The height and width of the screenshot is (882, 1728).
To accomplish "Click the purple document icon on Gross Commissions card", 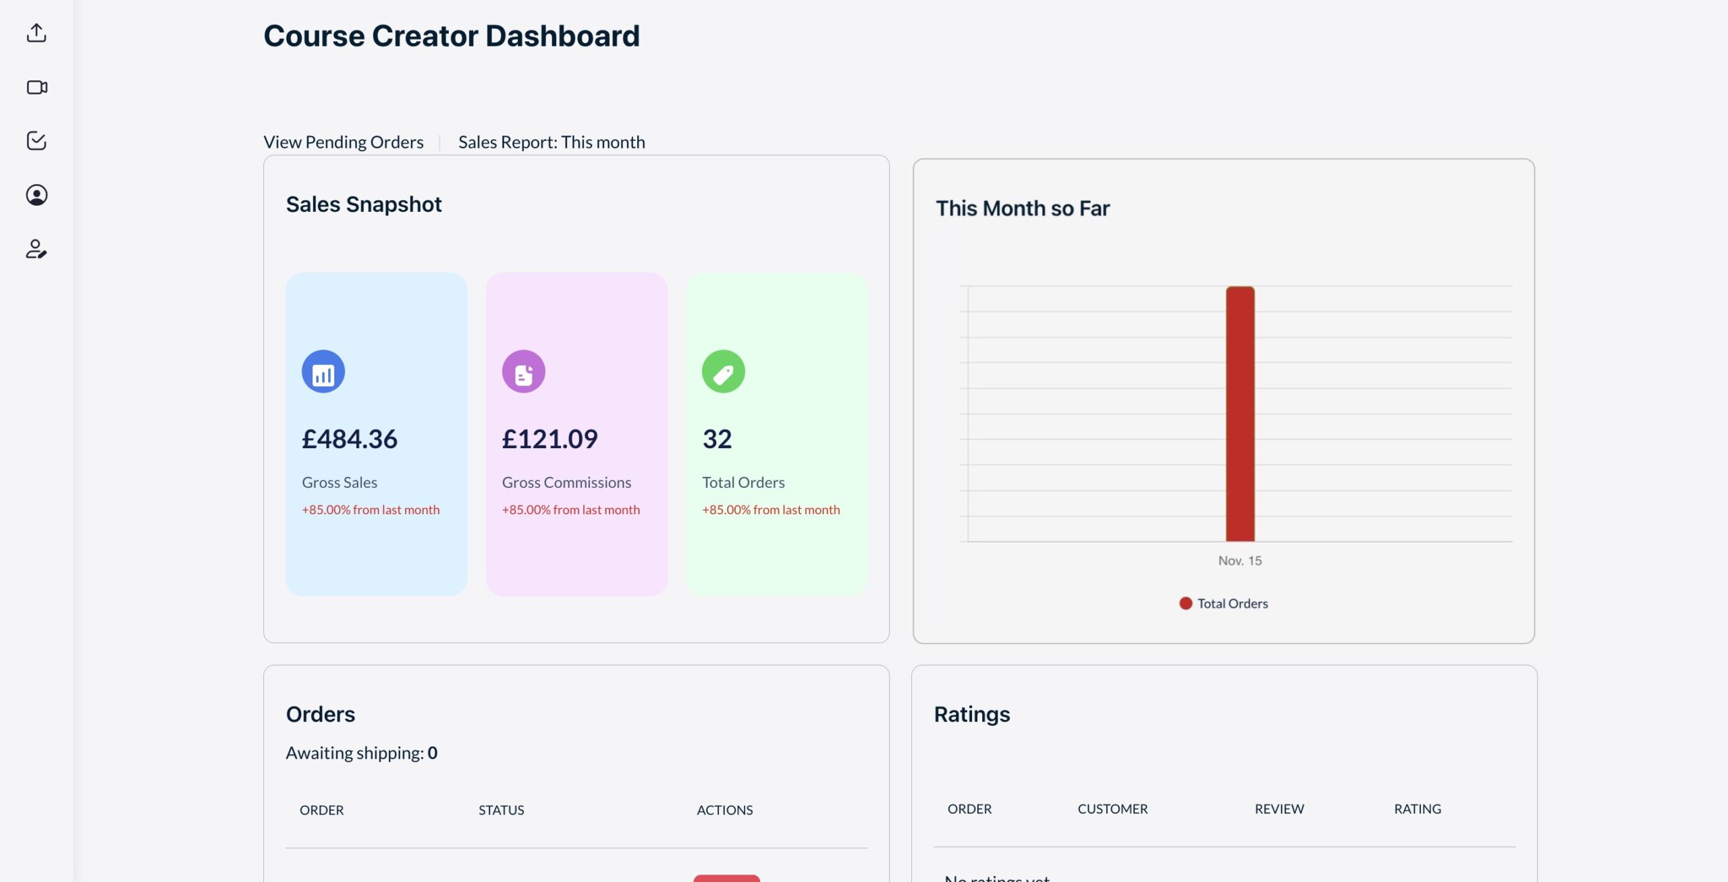I will 523,370.
